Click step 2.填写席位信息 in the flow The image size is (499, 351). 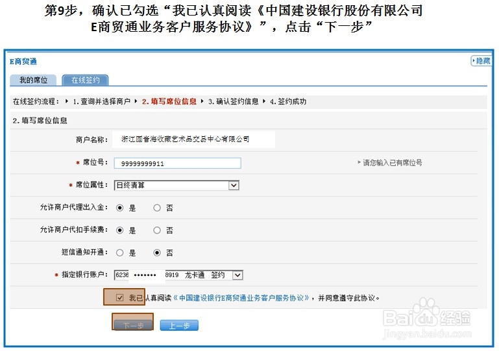click(x=169, y=101)
